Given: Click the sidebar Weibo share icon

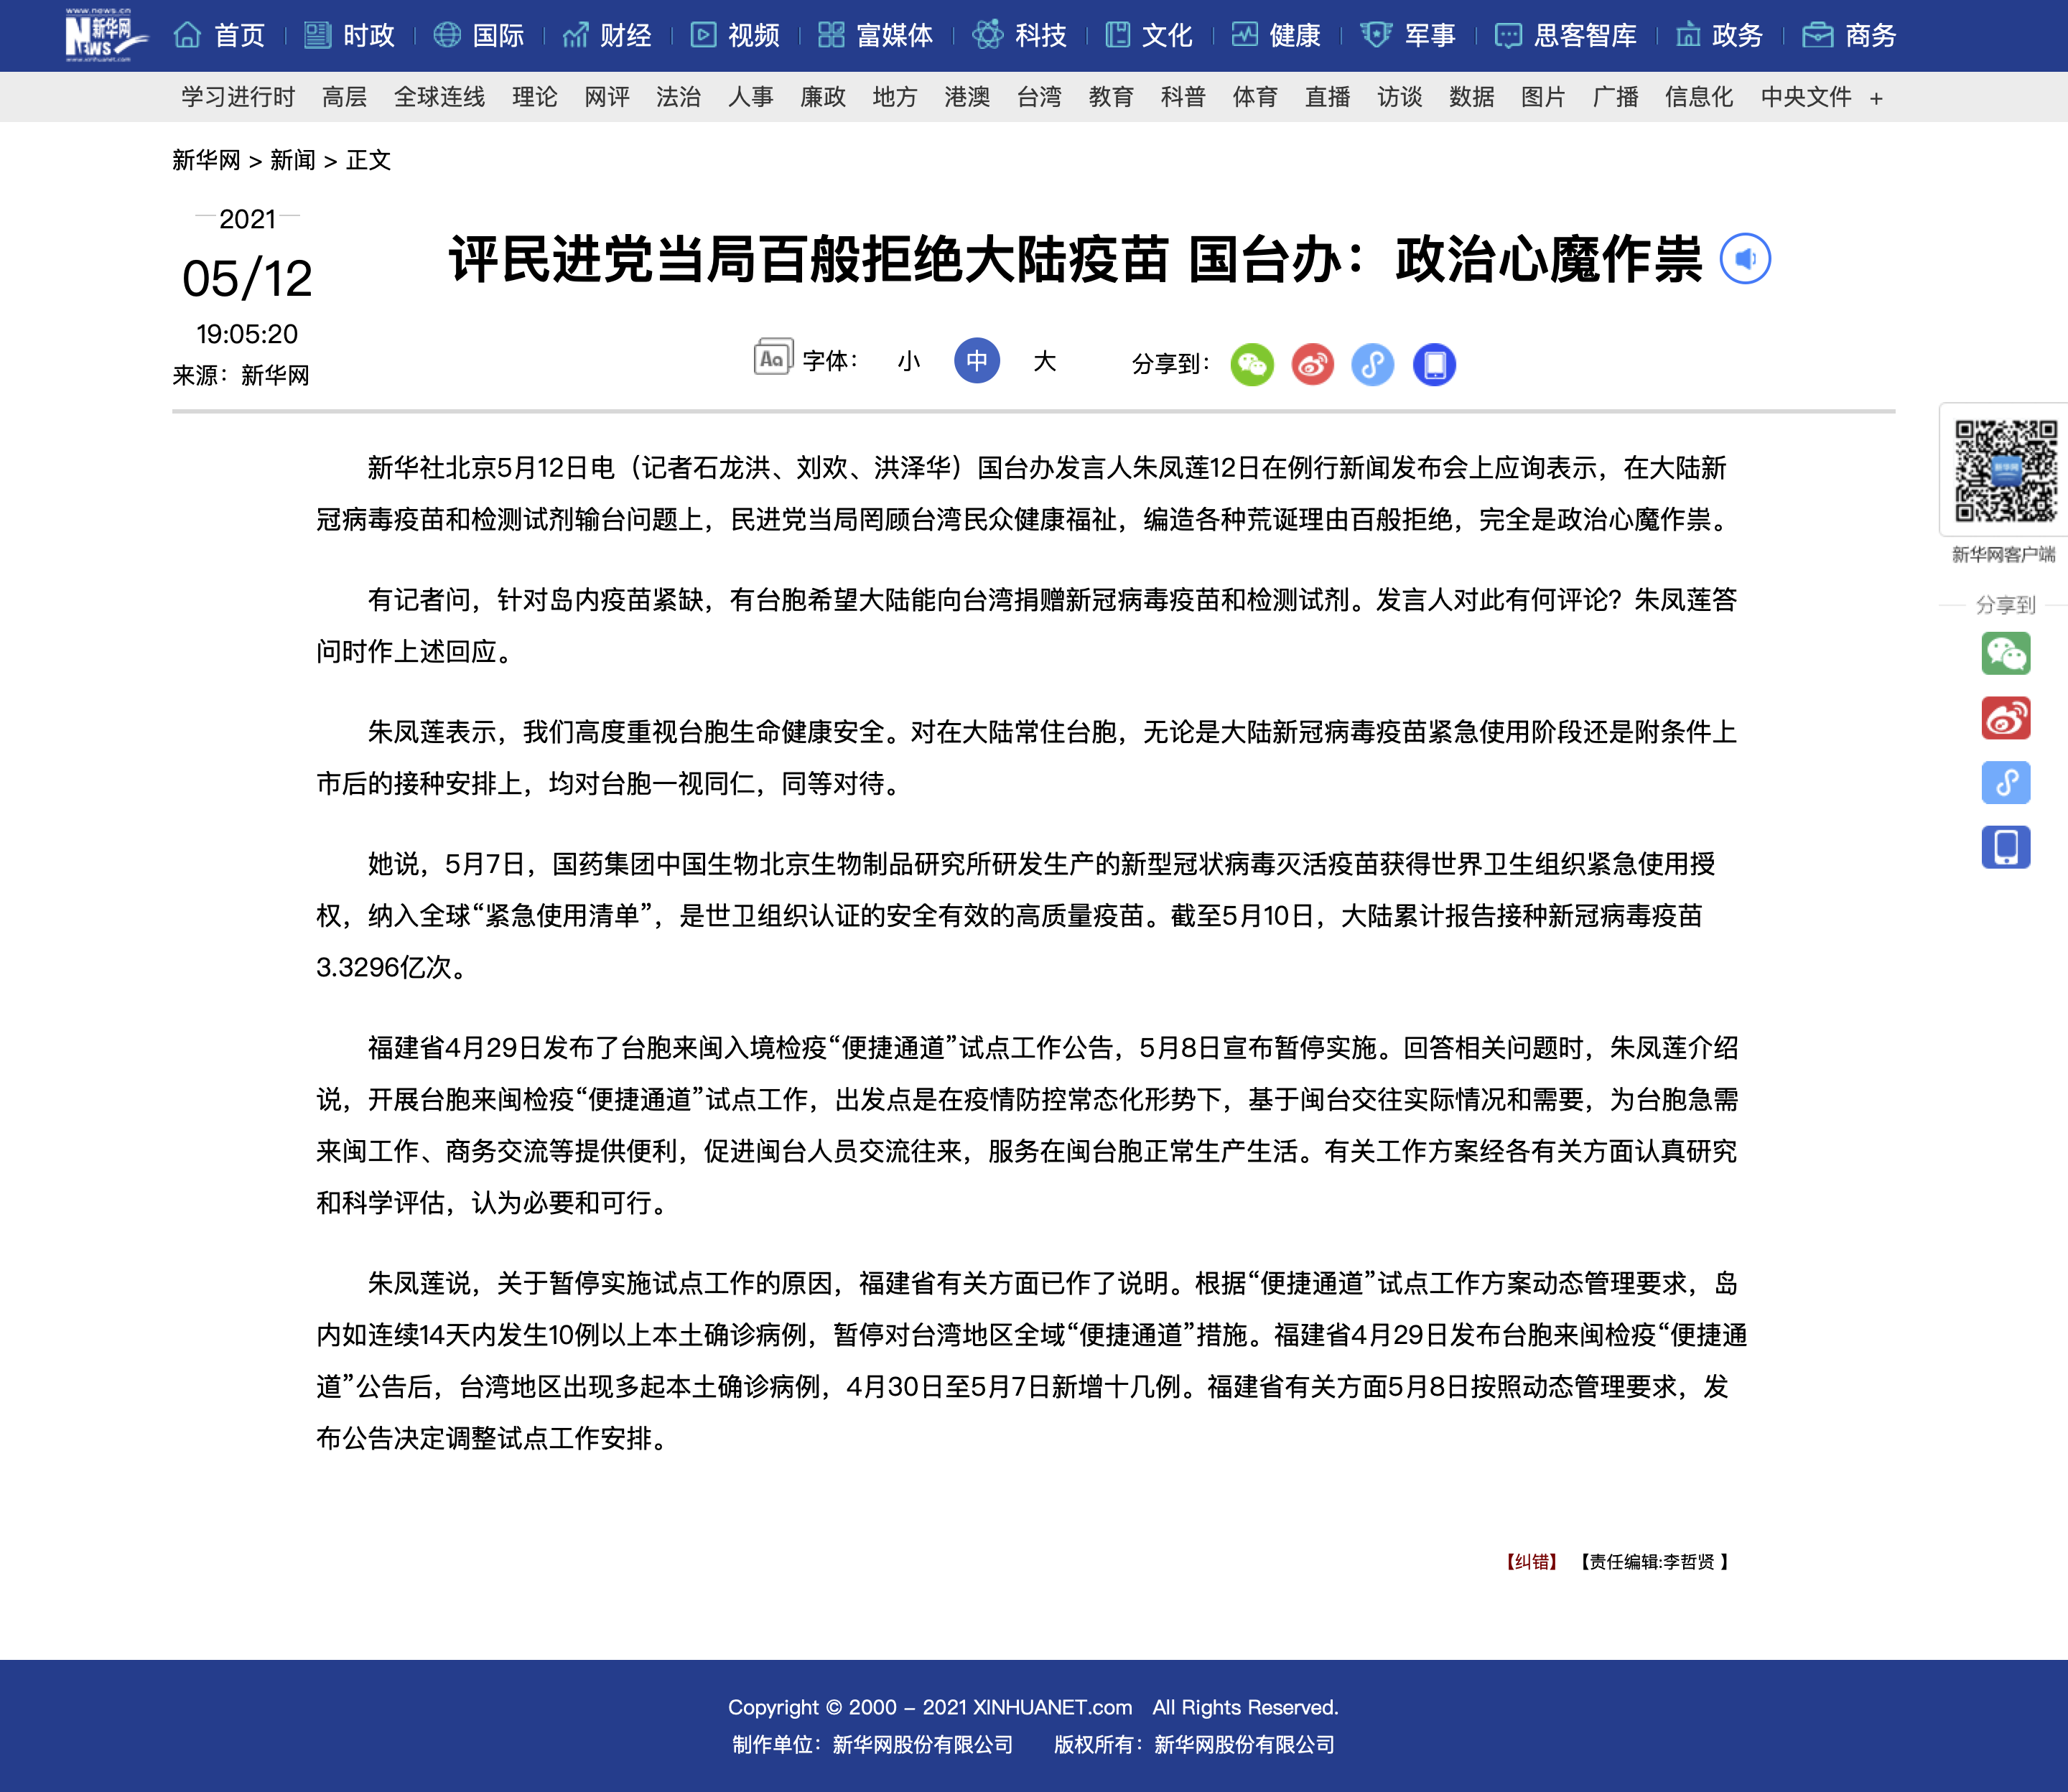Looking at the screenshot, I should (x=2005, y=718).
